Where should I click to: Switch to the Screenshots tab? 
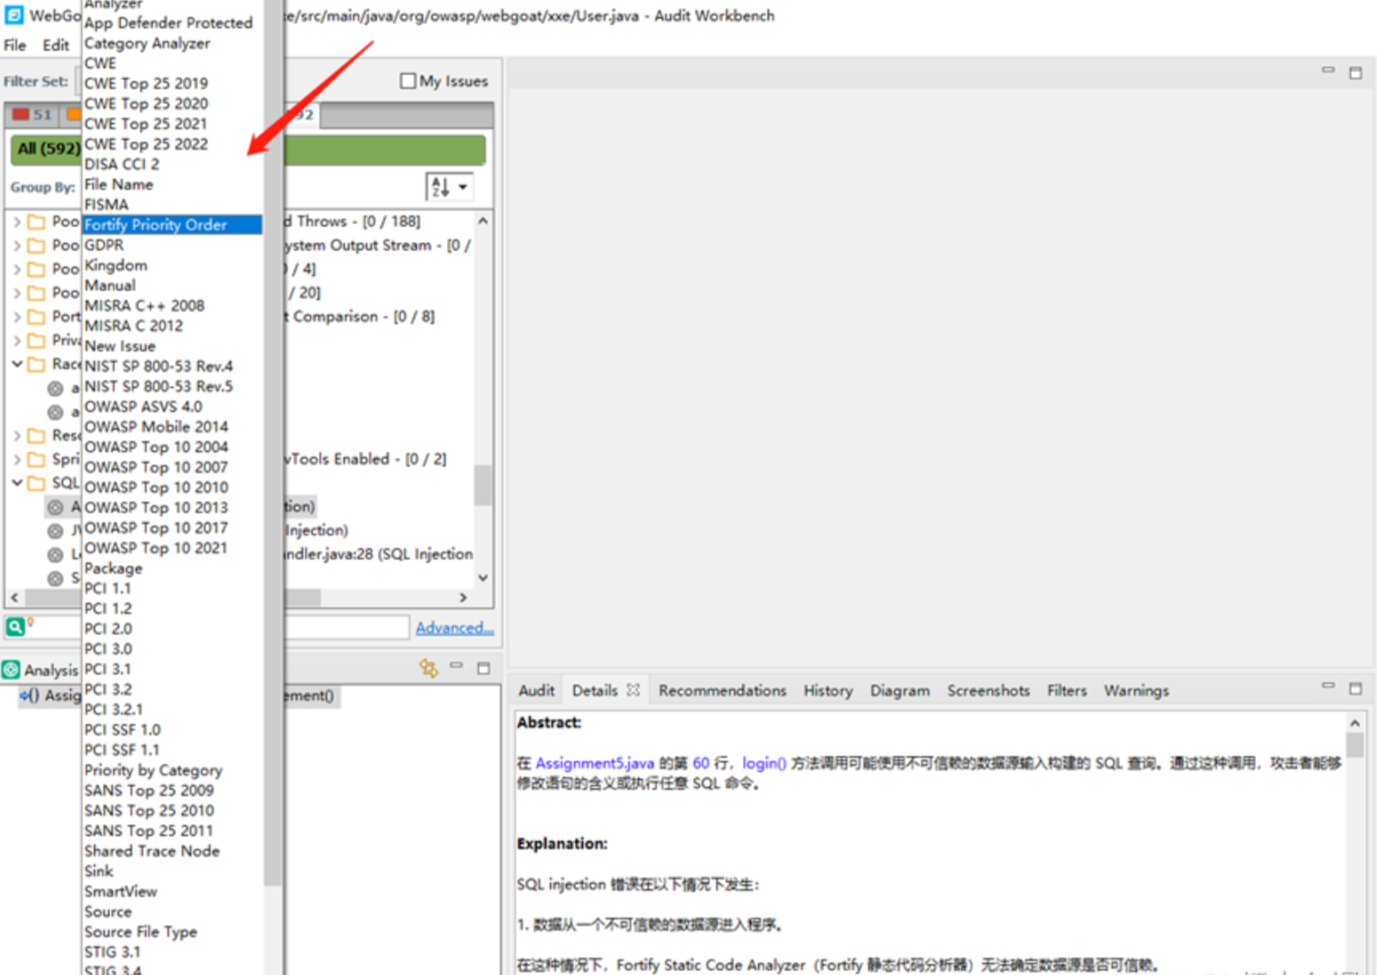988,691
